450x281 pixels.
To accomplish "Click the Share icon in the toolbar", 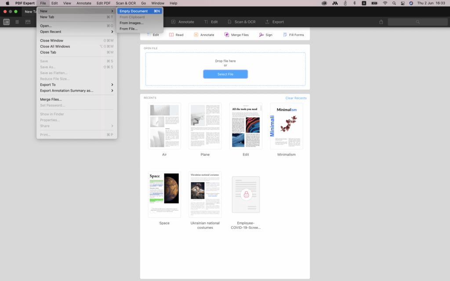I will (381, 21).
